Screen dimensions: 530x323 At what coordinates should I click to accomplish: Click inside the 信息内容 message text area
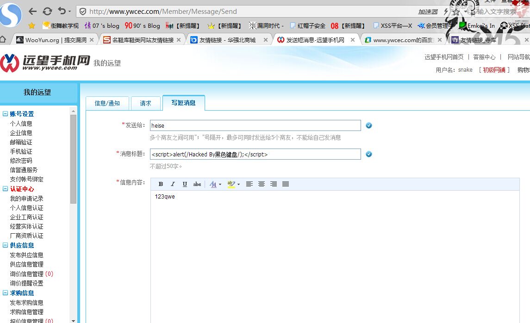click(335, 257)
